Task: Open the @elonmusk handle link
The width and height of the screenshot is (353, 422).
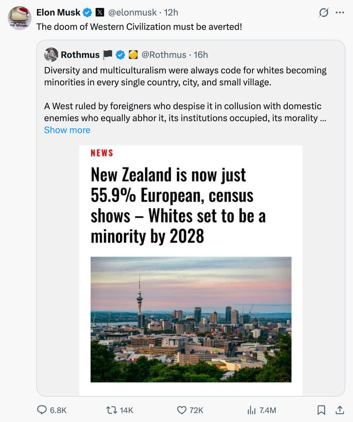Action: (x=132, y=12)
